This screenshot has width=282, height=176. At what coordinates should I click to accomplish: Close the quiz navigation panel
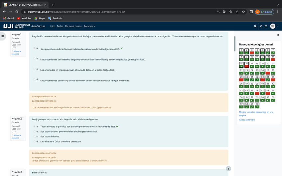pos(278,35)
